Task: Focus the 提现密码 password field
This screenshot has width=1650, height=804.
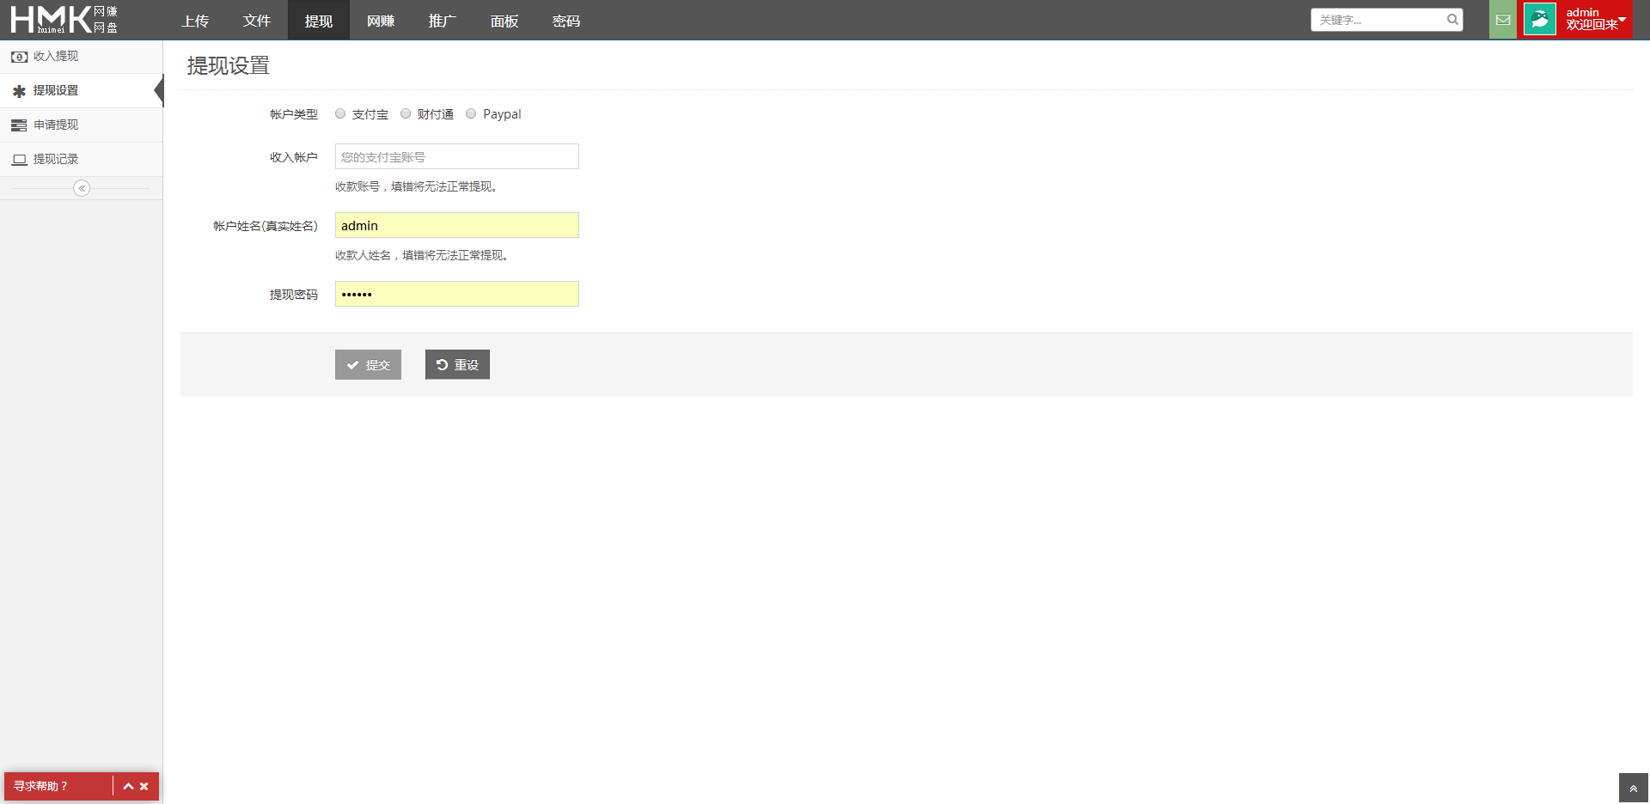Action: click(x=457, y=294)
